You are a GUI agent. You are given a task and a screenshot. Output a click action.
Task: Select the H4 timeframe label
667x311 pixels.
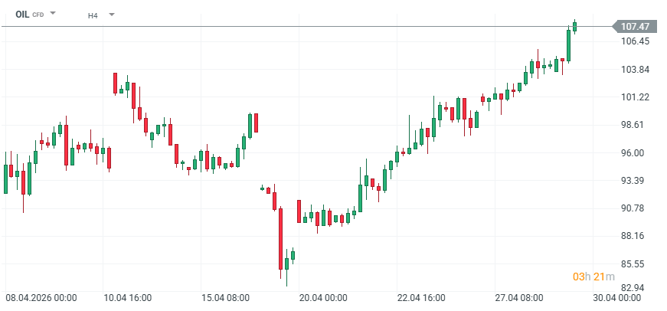93,15
